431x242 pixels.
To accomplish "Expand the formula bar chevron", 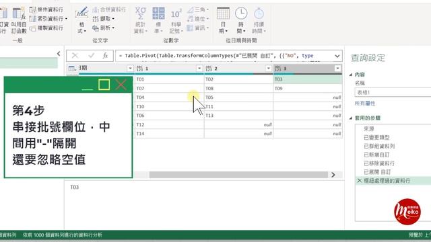I will tap(337, 56).
